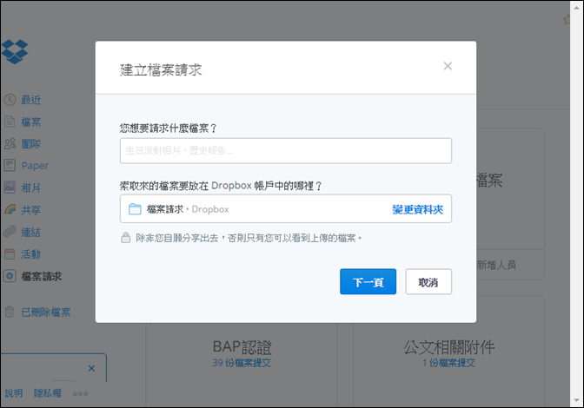Select the folder icon next to 檔案請求
The width and height of the screenshot is (584, 408).
pyautogui.click(x=135, y=209)
